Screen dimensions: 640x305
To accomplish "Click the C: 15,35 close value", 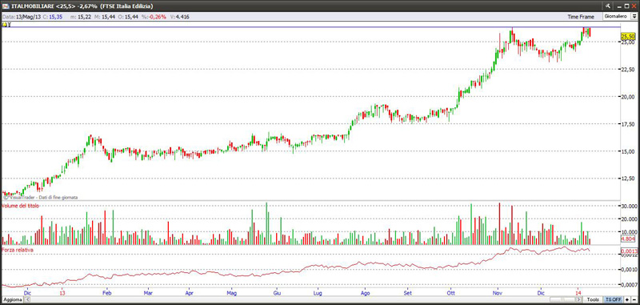I will point(52,17).
